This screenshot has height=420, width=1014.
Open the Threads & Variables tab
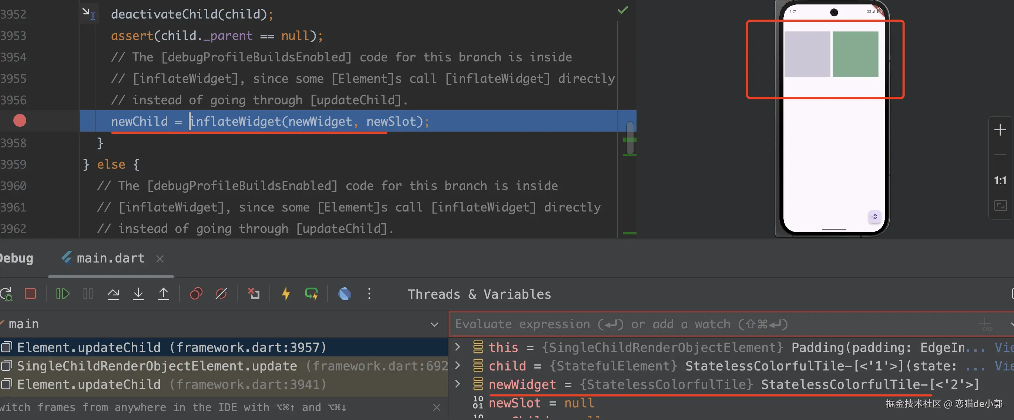[x=479, y=294]
